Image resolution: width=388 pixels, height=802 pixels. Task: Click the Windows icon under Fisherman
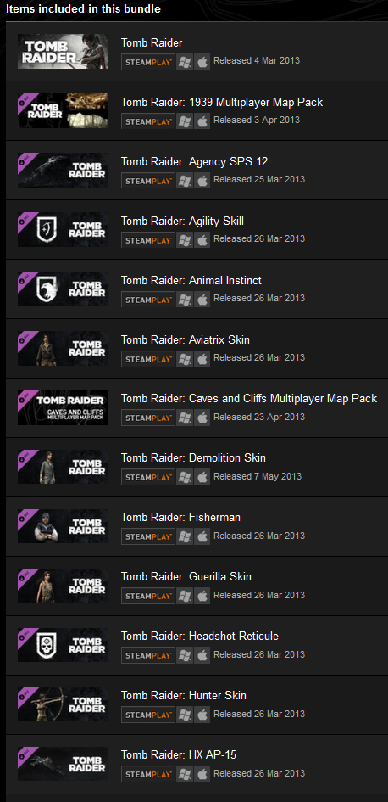tap(185, 536)
